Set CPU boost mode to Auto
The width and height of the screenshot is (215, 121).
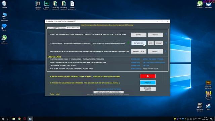click(150, 43)
